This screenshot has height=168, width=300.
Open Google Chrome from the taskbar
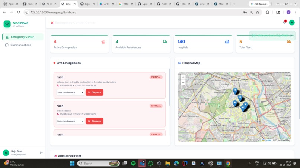pyautogui.click(x=228, y=164)
